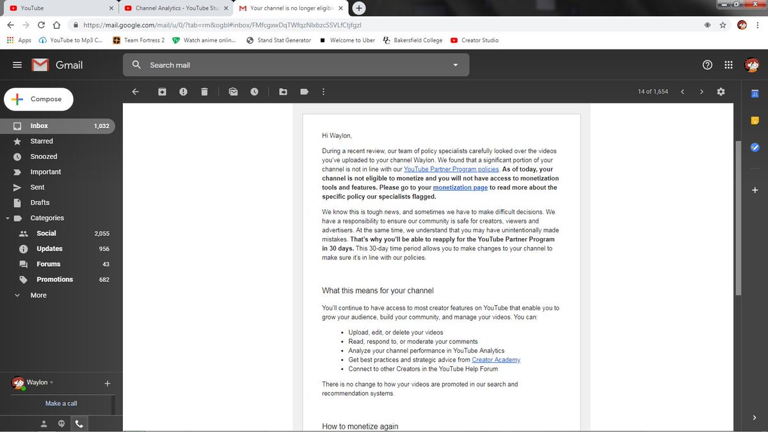Open Gmail settings gear
This screenshot has height=432, width=768.
(x=721, y=92)
